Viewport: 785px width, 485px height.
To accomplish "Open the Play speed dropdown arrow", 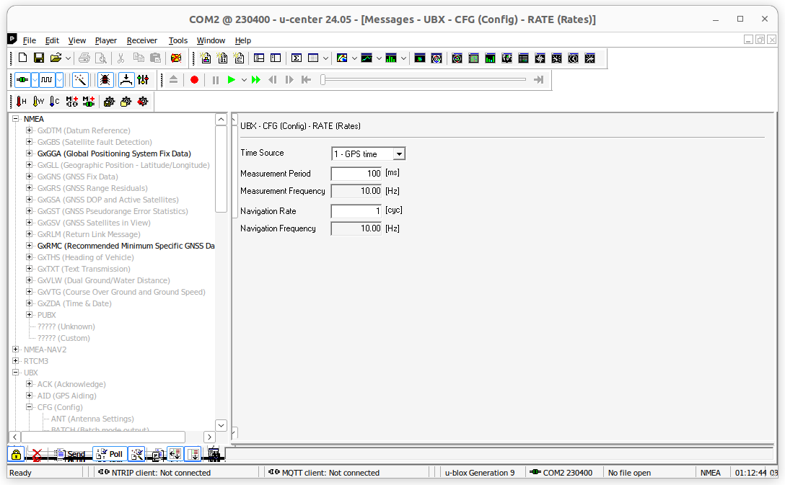I will coord(244,80).
